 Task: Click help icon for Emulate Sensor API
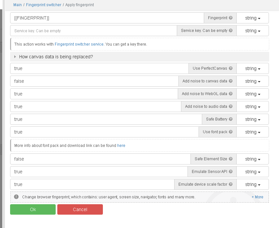[231, 172]
